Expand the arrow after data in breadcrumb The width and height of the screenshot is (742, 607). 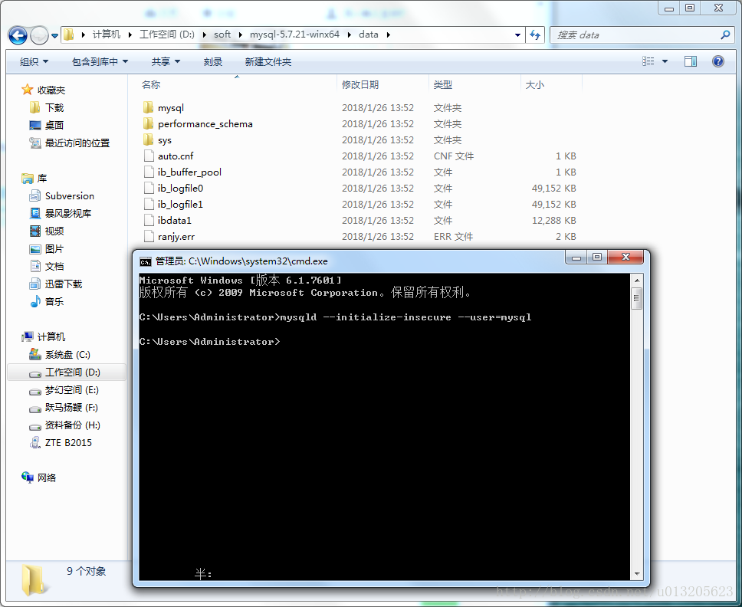tap(388, 34)
